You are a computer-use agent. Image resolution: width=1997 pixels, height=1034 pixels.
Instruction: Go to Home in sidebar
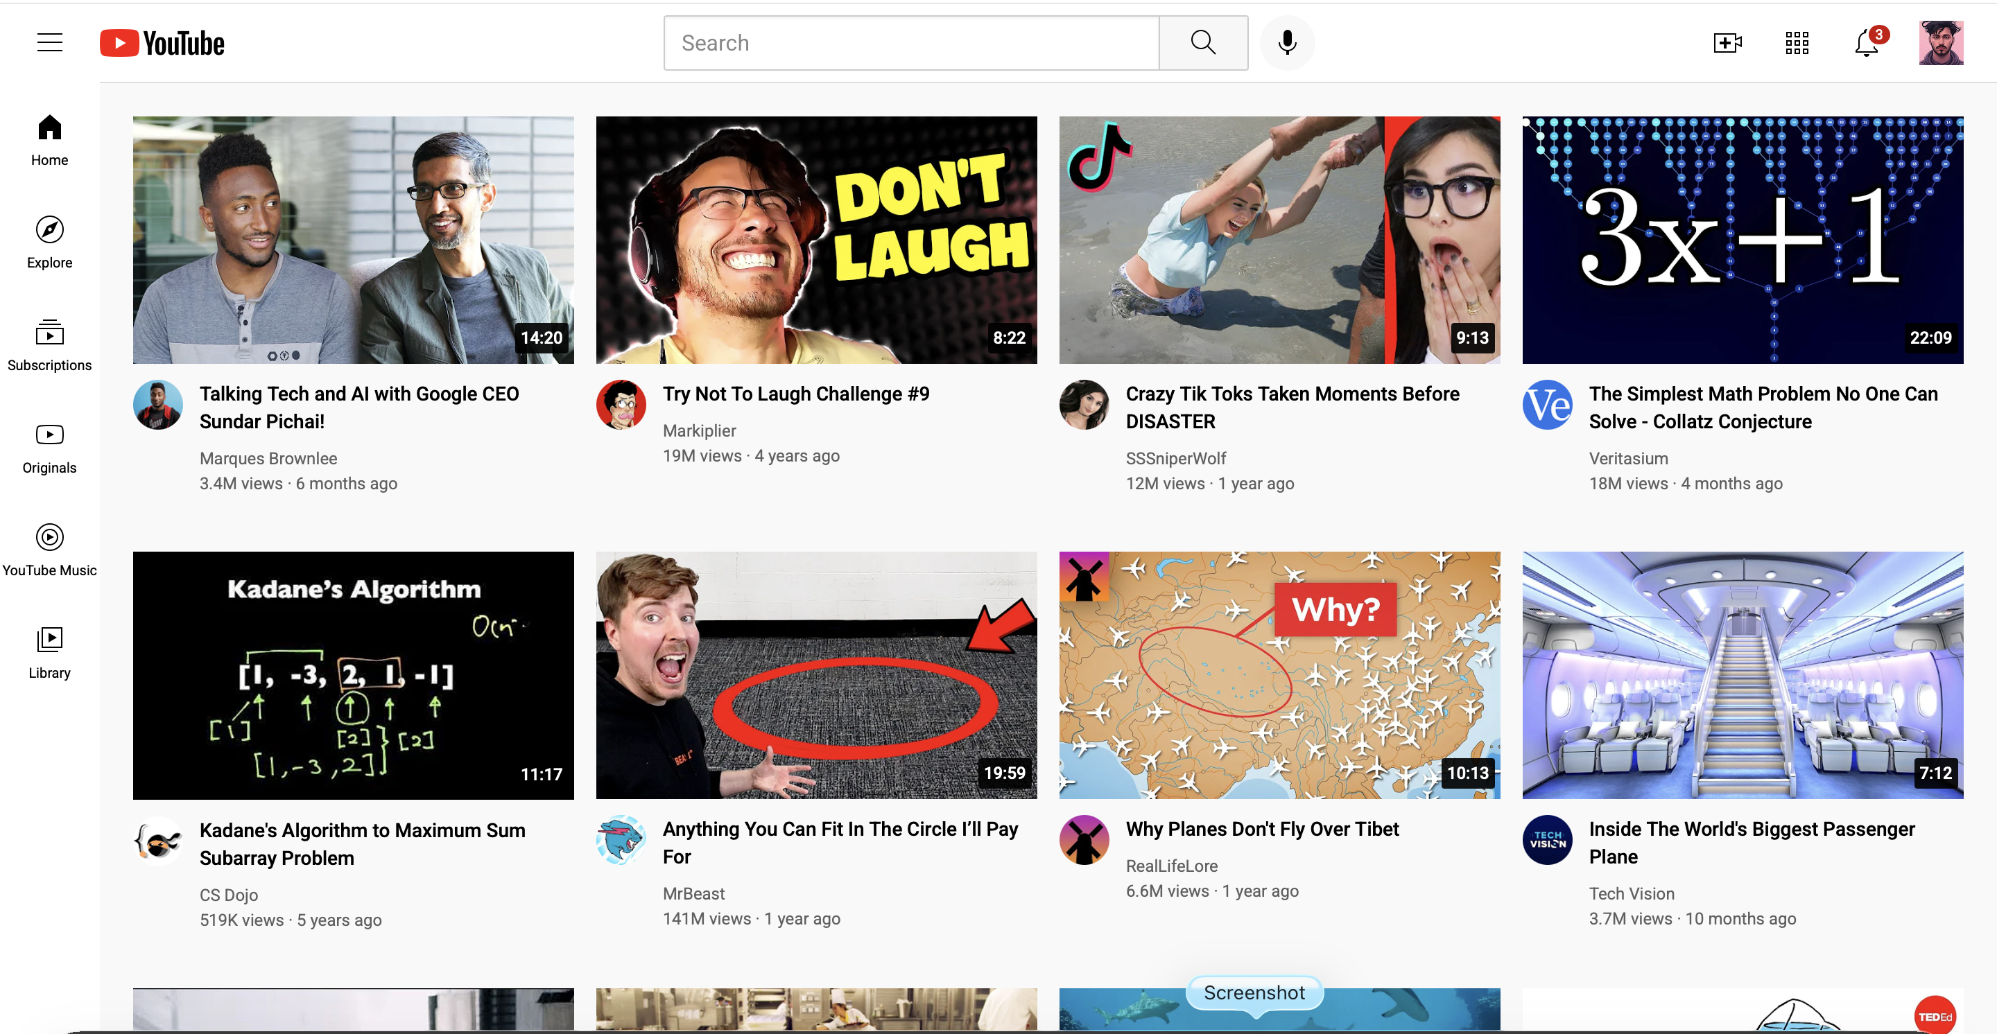pyautogui.click(x=50, y=140)
